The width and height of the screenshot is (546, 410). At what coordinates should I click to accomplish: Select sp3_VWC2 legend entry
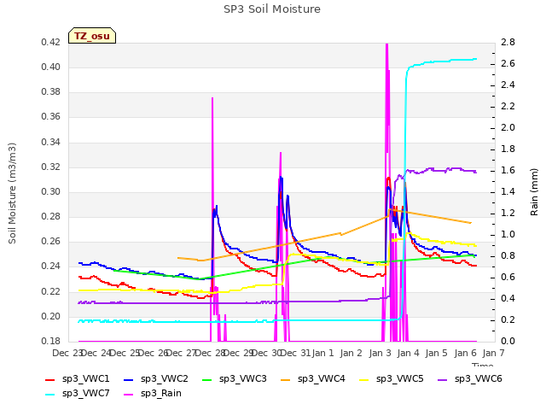pos(156,378)
